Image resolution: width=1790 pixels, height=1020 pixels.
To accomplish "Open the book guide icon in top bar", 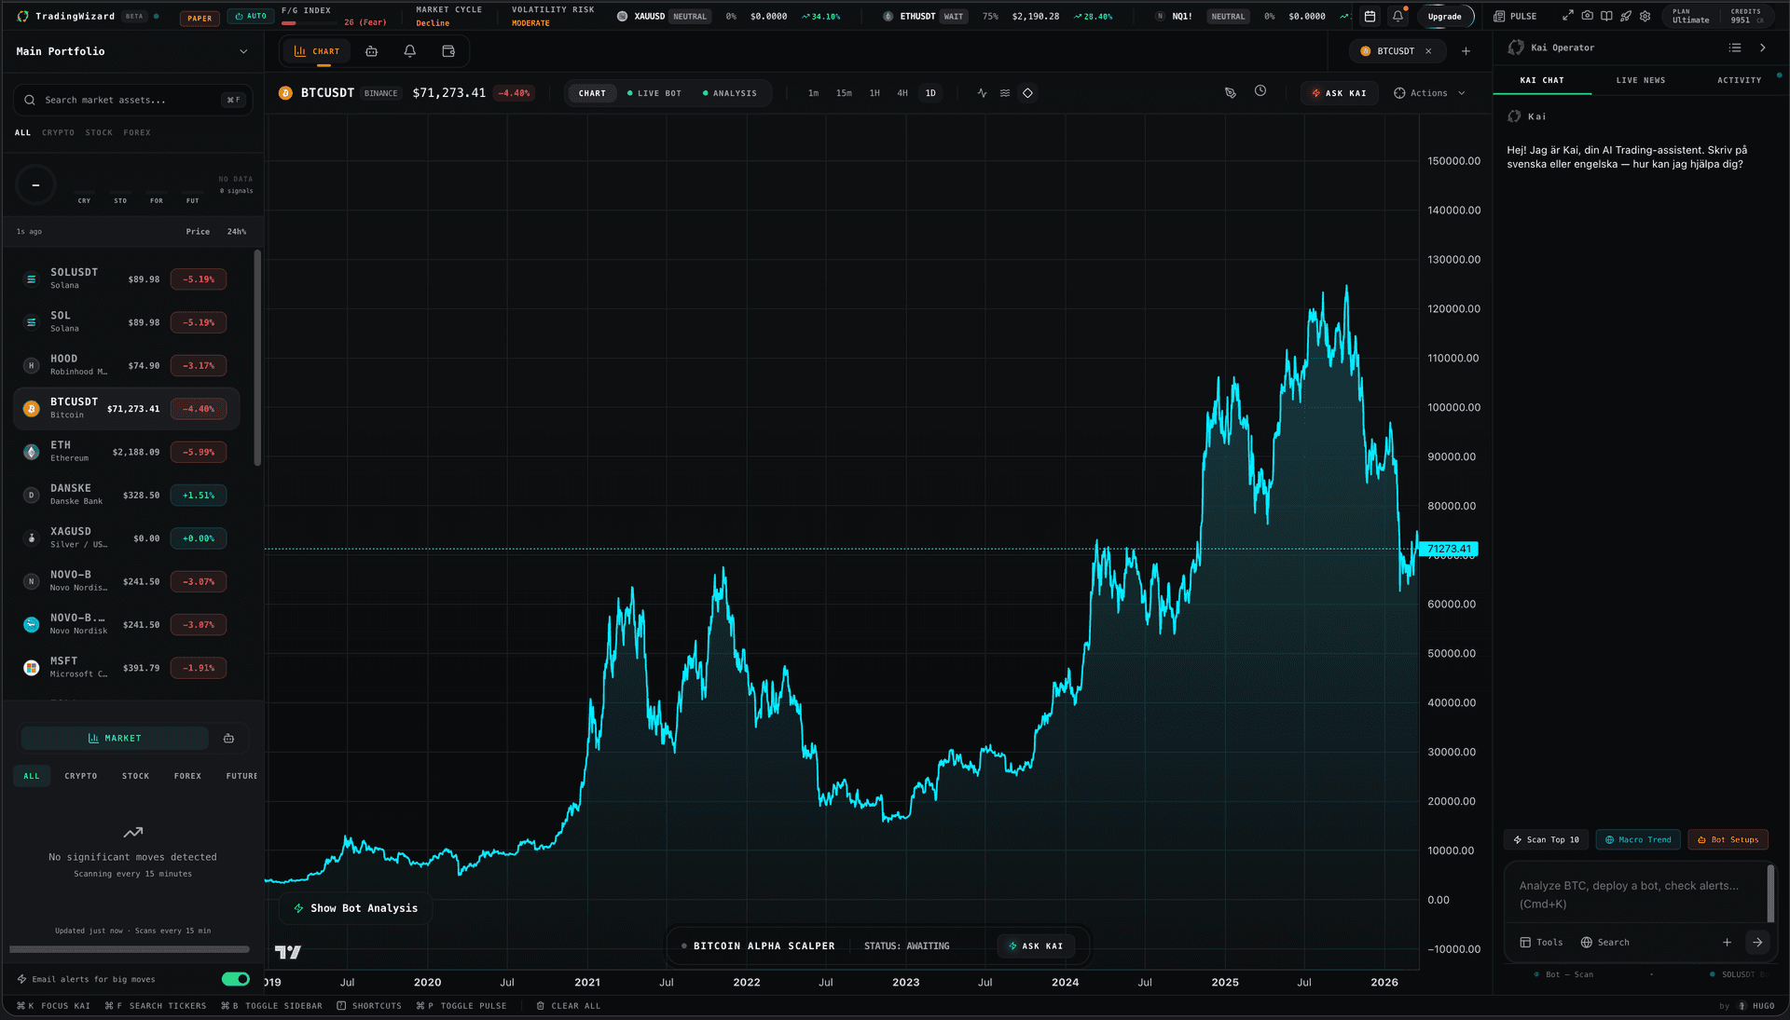I will coord(1606,16).
